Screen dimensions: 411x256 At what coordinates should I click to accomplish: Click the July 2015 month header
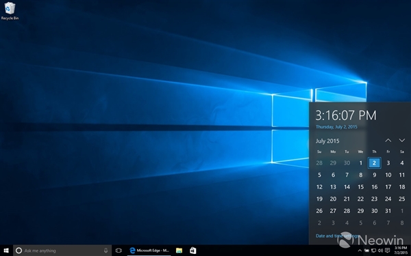point(327,141)
